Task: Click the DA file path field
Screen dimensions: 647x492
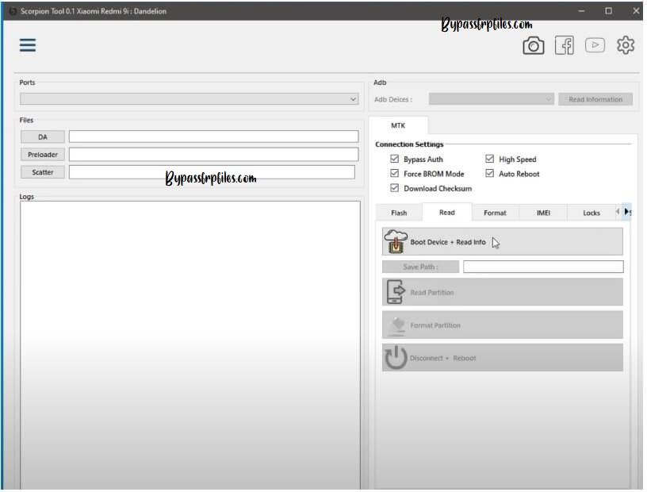Action: (x=213, y=136)
